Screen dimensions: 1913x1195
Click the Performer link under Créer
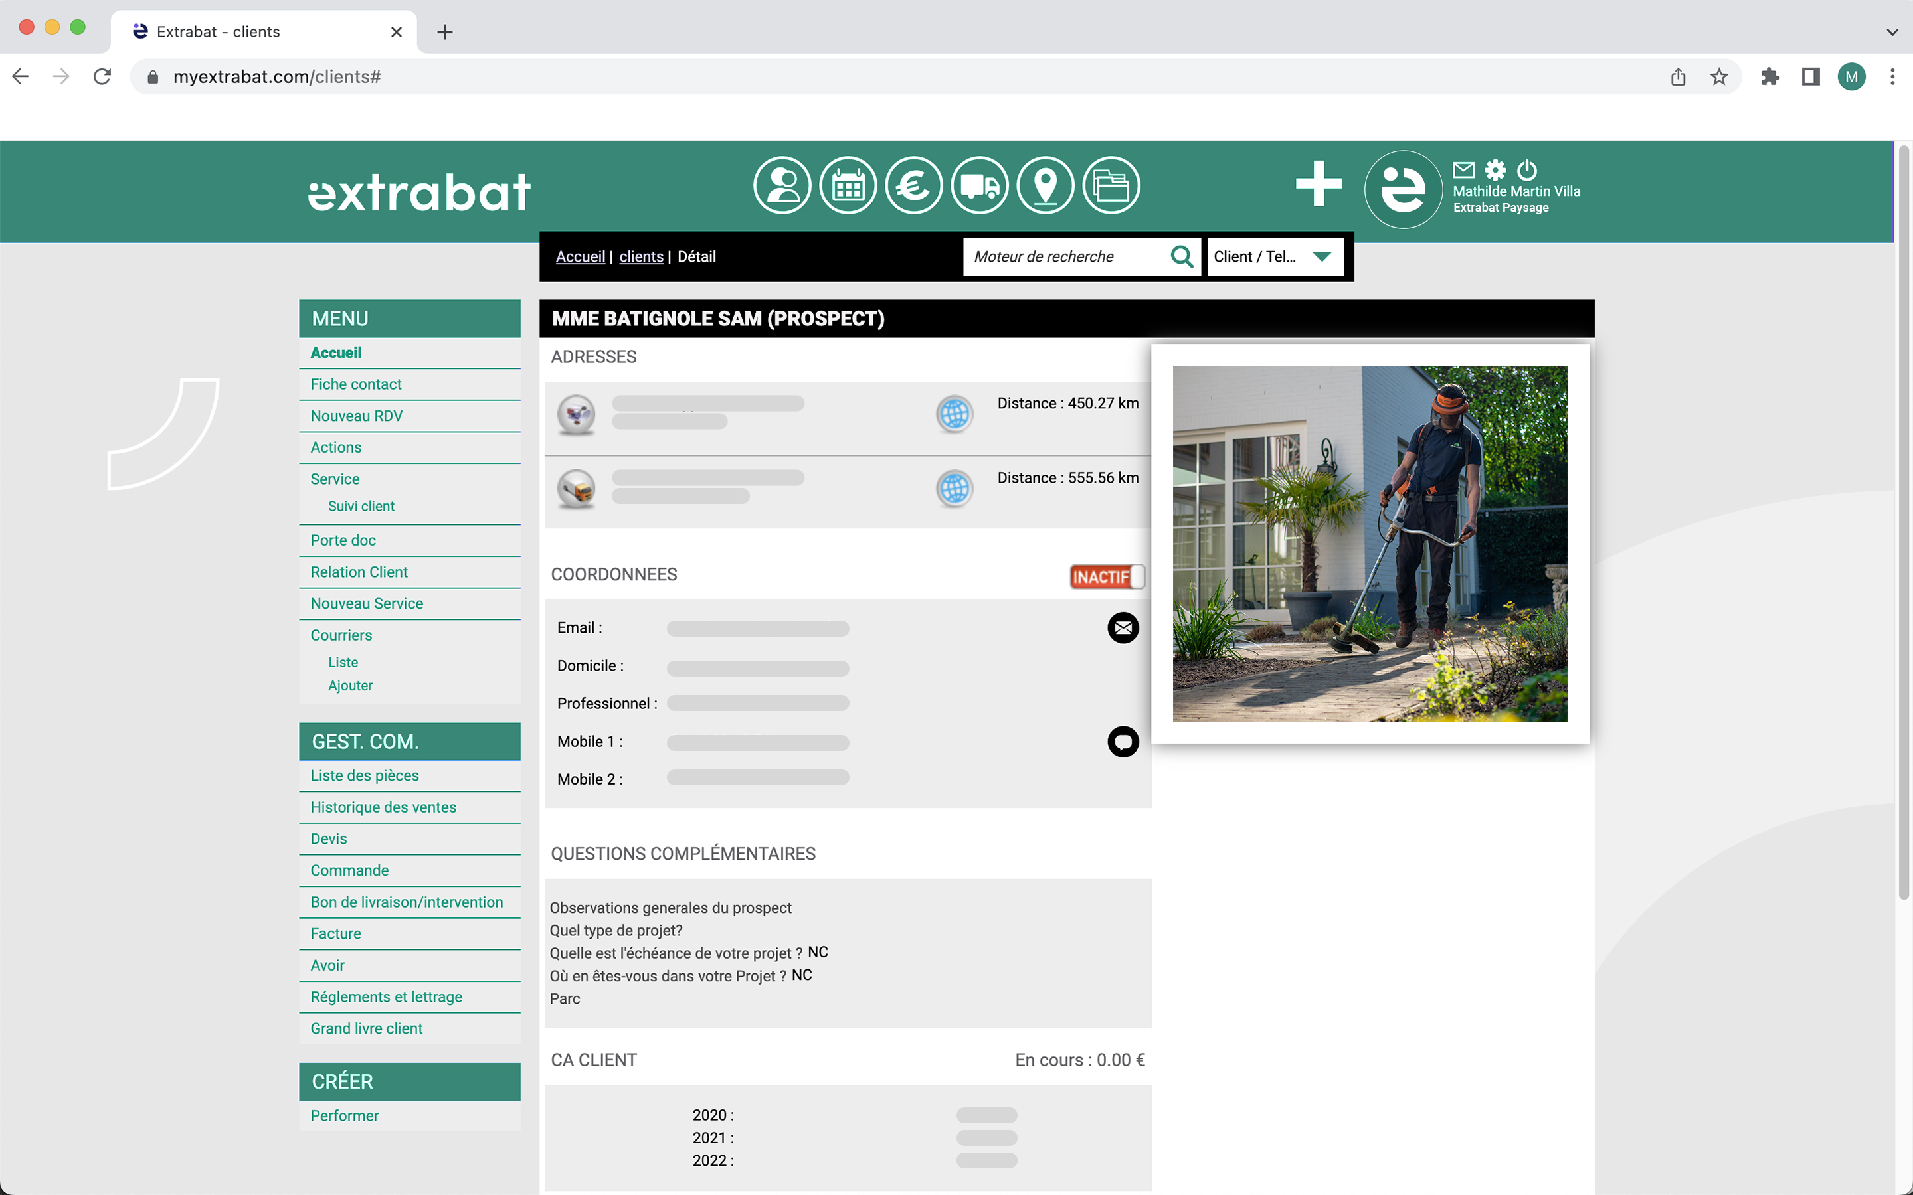coord(345,1115)
